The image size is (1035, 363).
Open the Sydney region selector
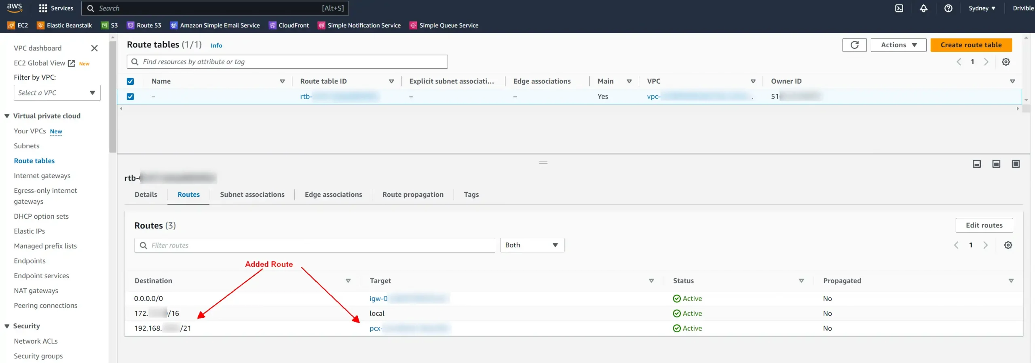(x=982, y=8)
